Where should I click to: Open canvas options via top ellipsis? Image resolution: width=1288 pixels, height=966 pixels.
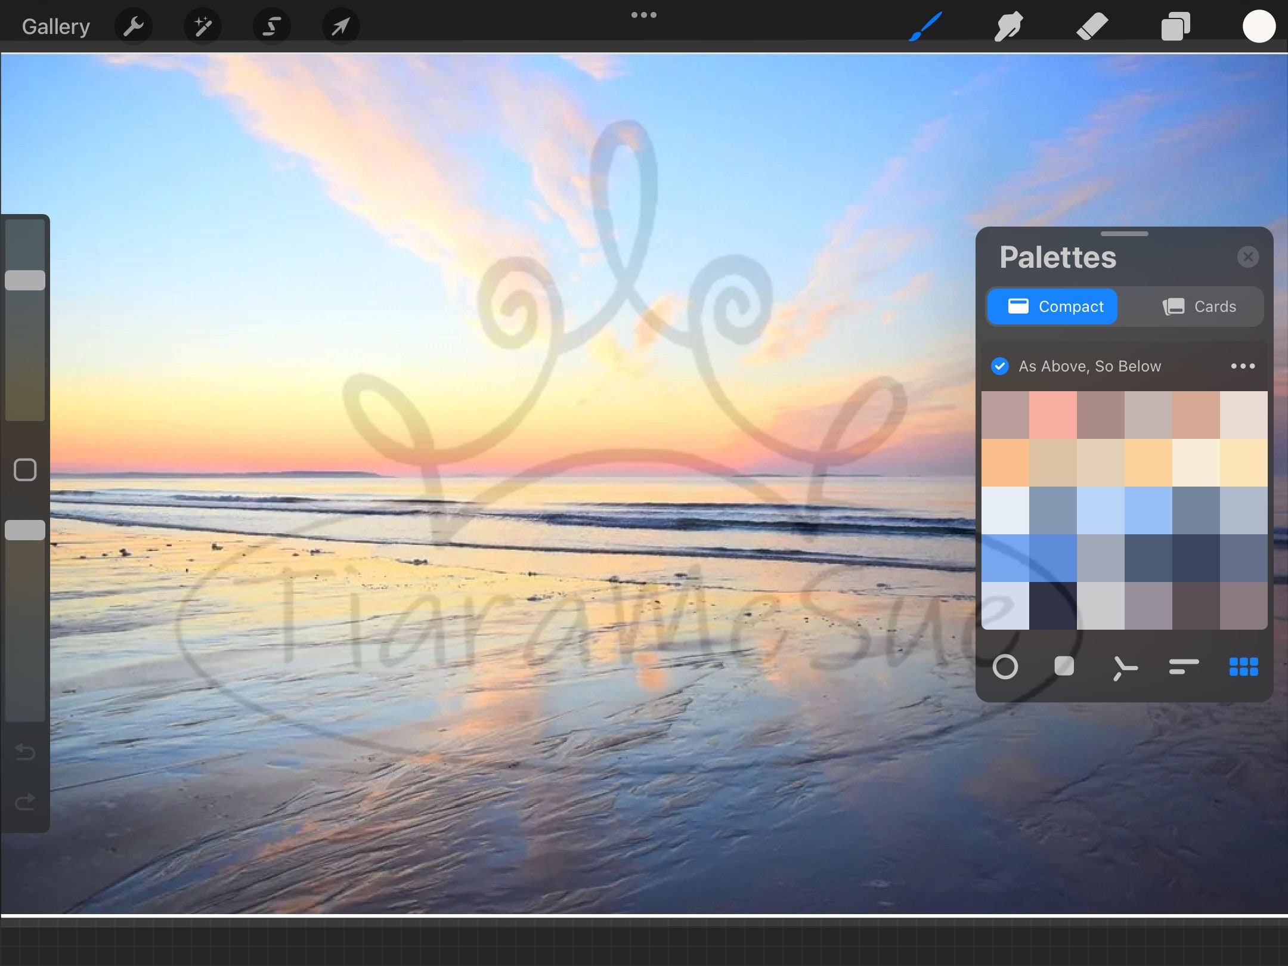point(644,14)
